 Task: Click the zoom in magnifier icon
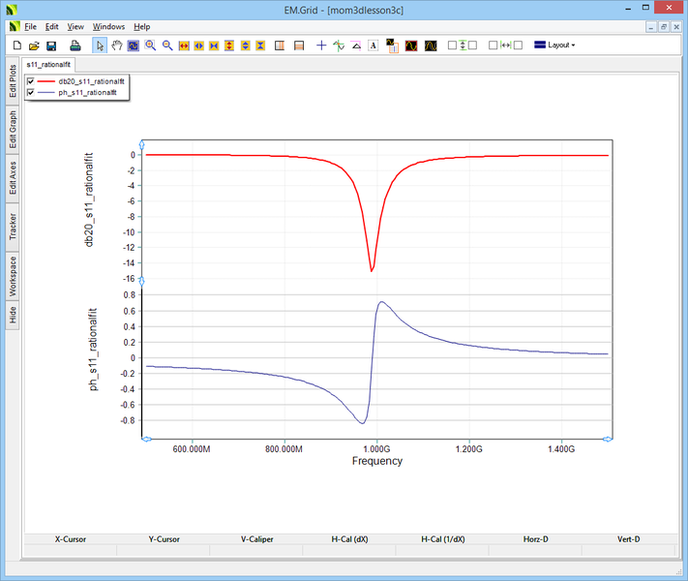(x=151, y=46)
